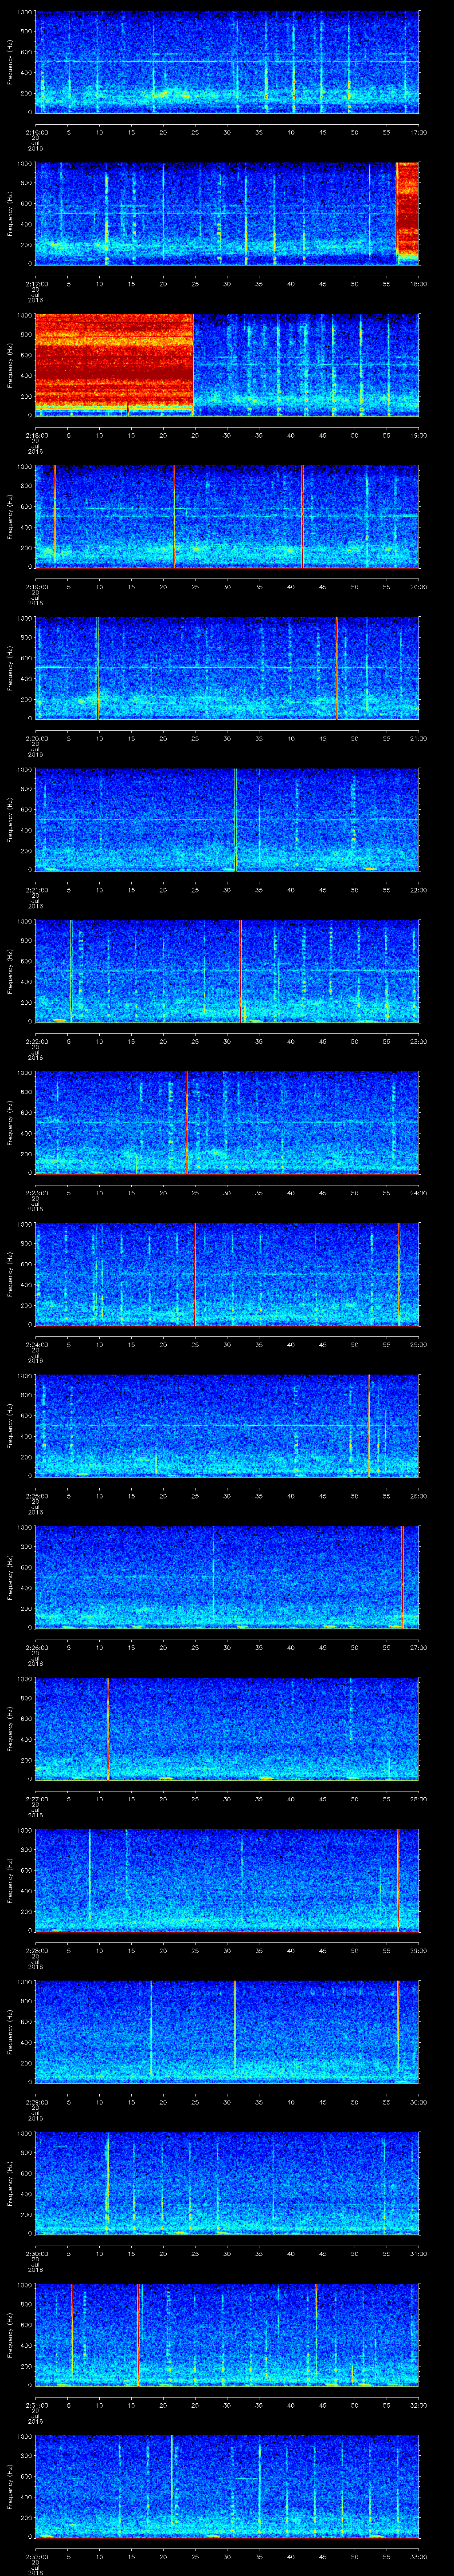Select the spectrogram panel starting at 2:29:00
Viewport: 454px width, 2576px height.
click(227, 2032)
